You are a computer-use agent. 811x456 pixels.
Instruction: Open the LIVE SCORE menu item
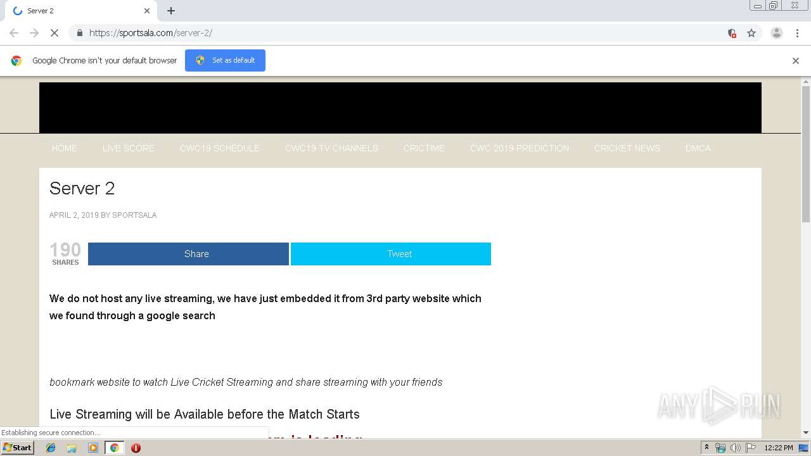(129, 148)
